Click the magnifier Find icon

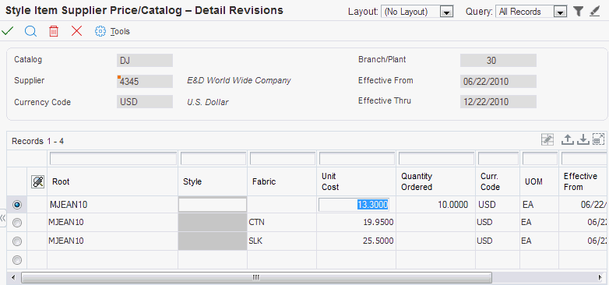click(x=30, y=31)
